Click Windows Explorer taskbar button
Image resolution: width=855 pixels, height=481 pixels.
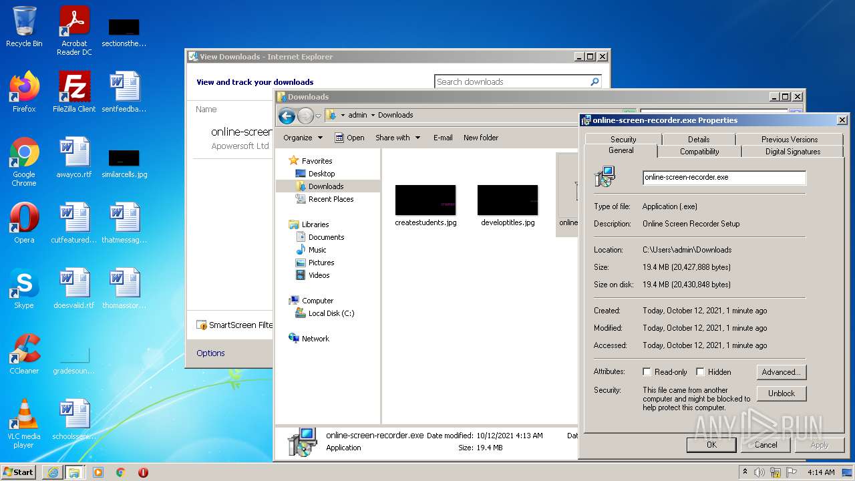(74, 472)
